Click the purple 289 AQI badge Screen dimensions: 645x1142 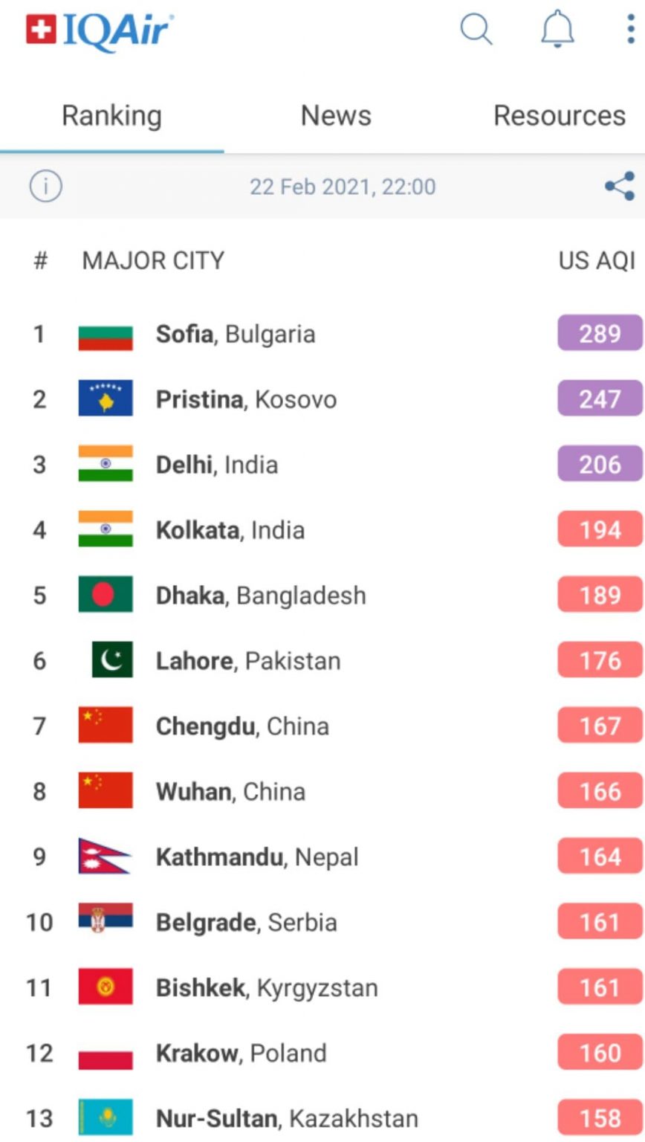(x=600, y=334)
